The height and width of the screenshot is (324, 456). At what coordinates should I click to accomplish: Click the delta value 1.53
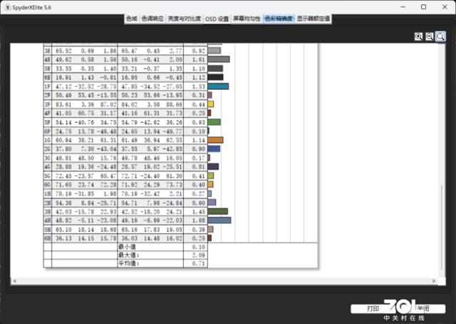click(199, 86)
